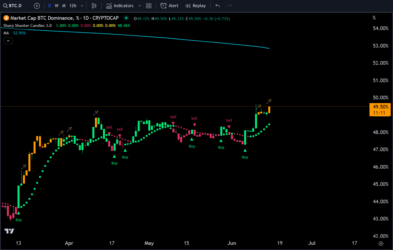Click the Indicators chart icon

coord(109,5)
